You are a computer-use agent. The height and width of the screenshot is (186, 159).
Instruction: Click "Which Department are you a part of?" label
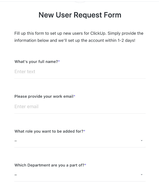coord(49,165)
